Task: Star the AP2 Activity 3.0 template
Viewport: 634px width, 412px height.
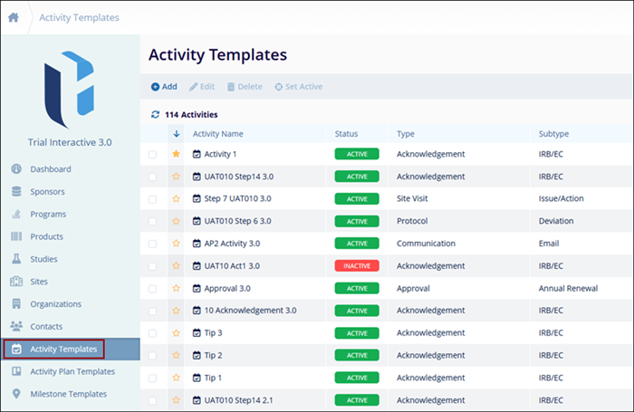Action: [177, 244]
